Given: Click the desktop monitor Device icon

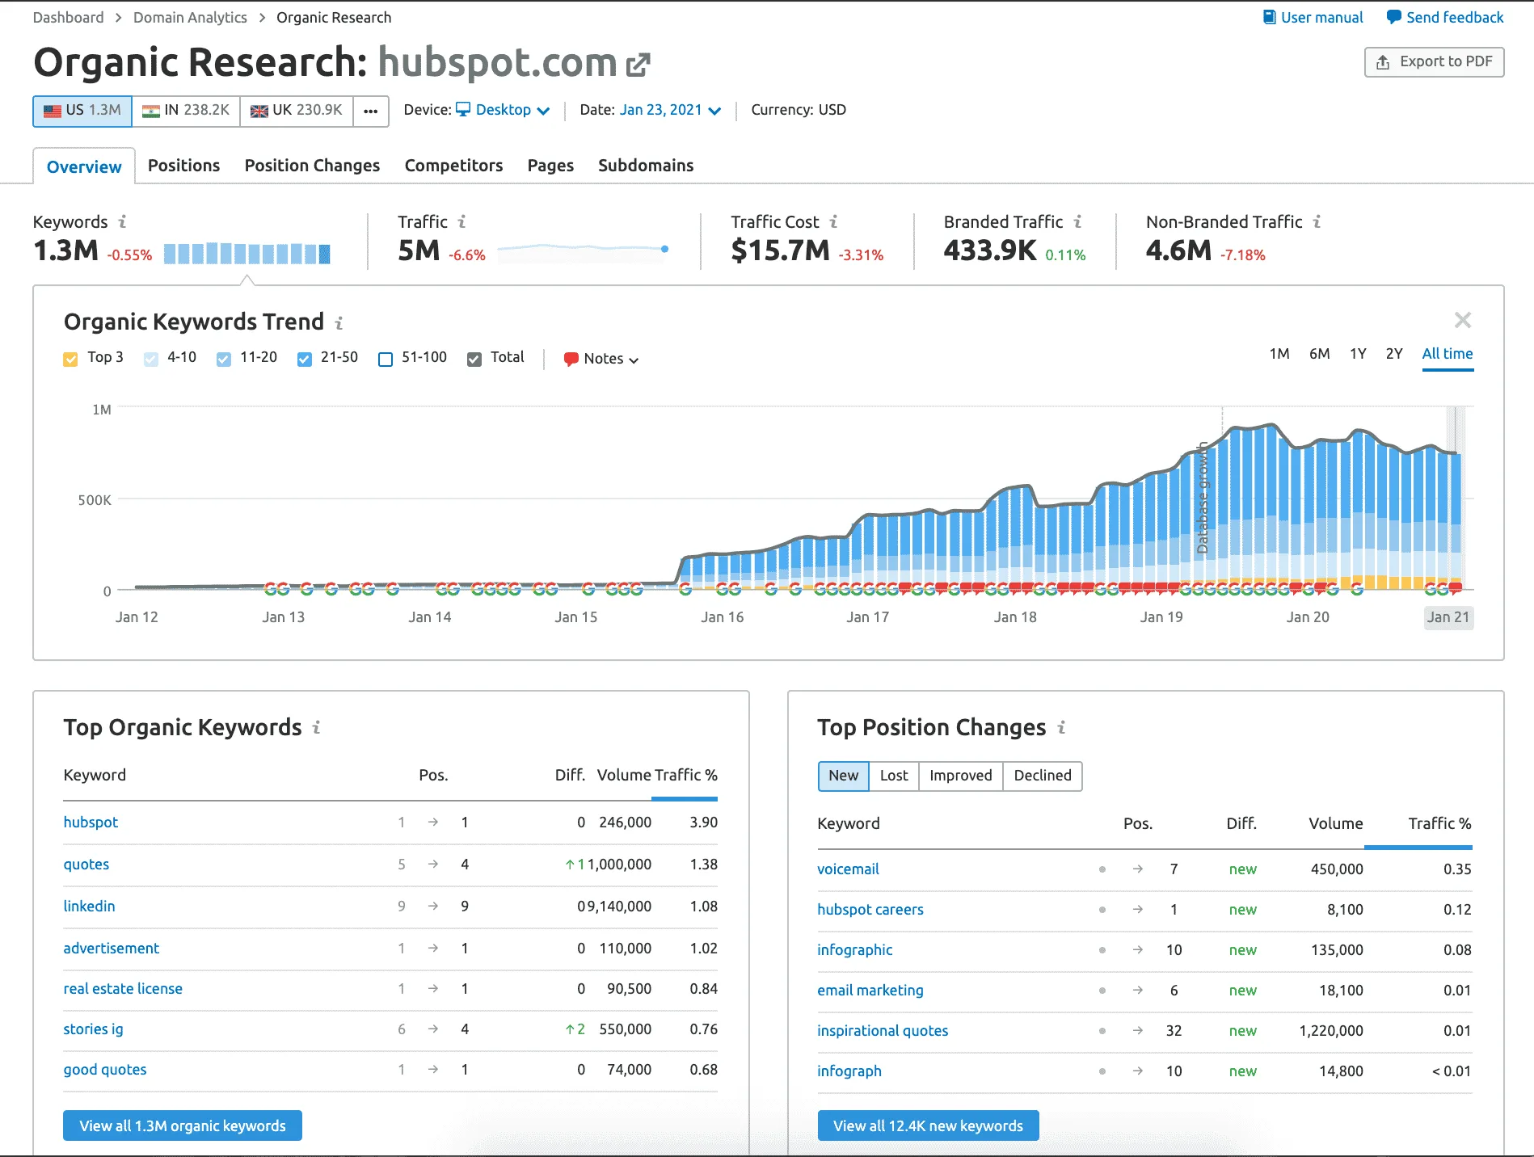Looking at the screenshot, I should 463,109.
